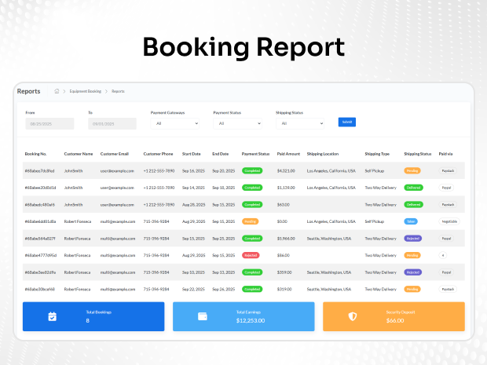
Task: Click the Total Earnings $12,253.00 card
Action: click(243, 316)
